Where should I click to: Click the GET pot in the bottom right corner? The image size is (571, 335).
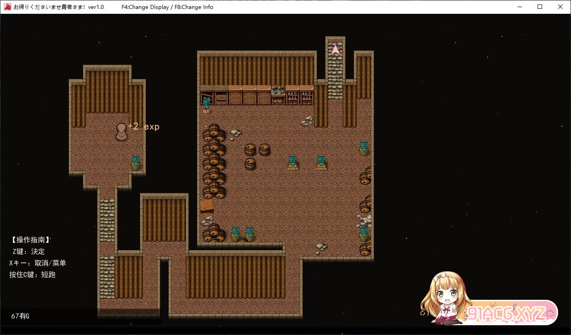[x=364, y=234]
